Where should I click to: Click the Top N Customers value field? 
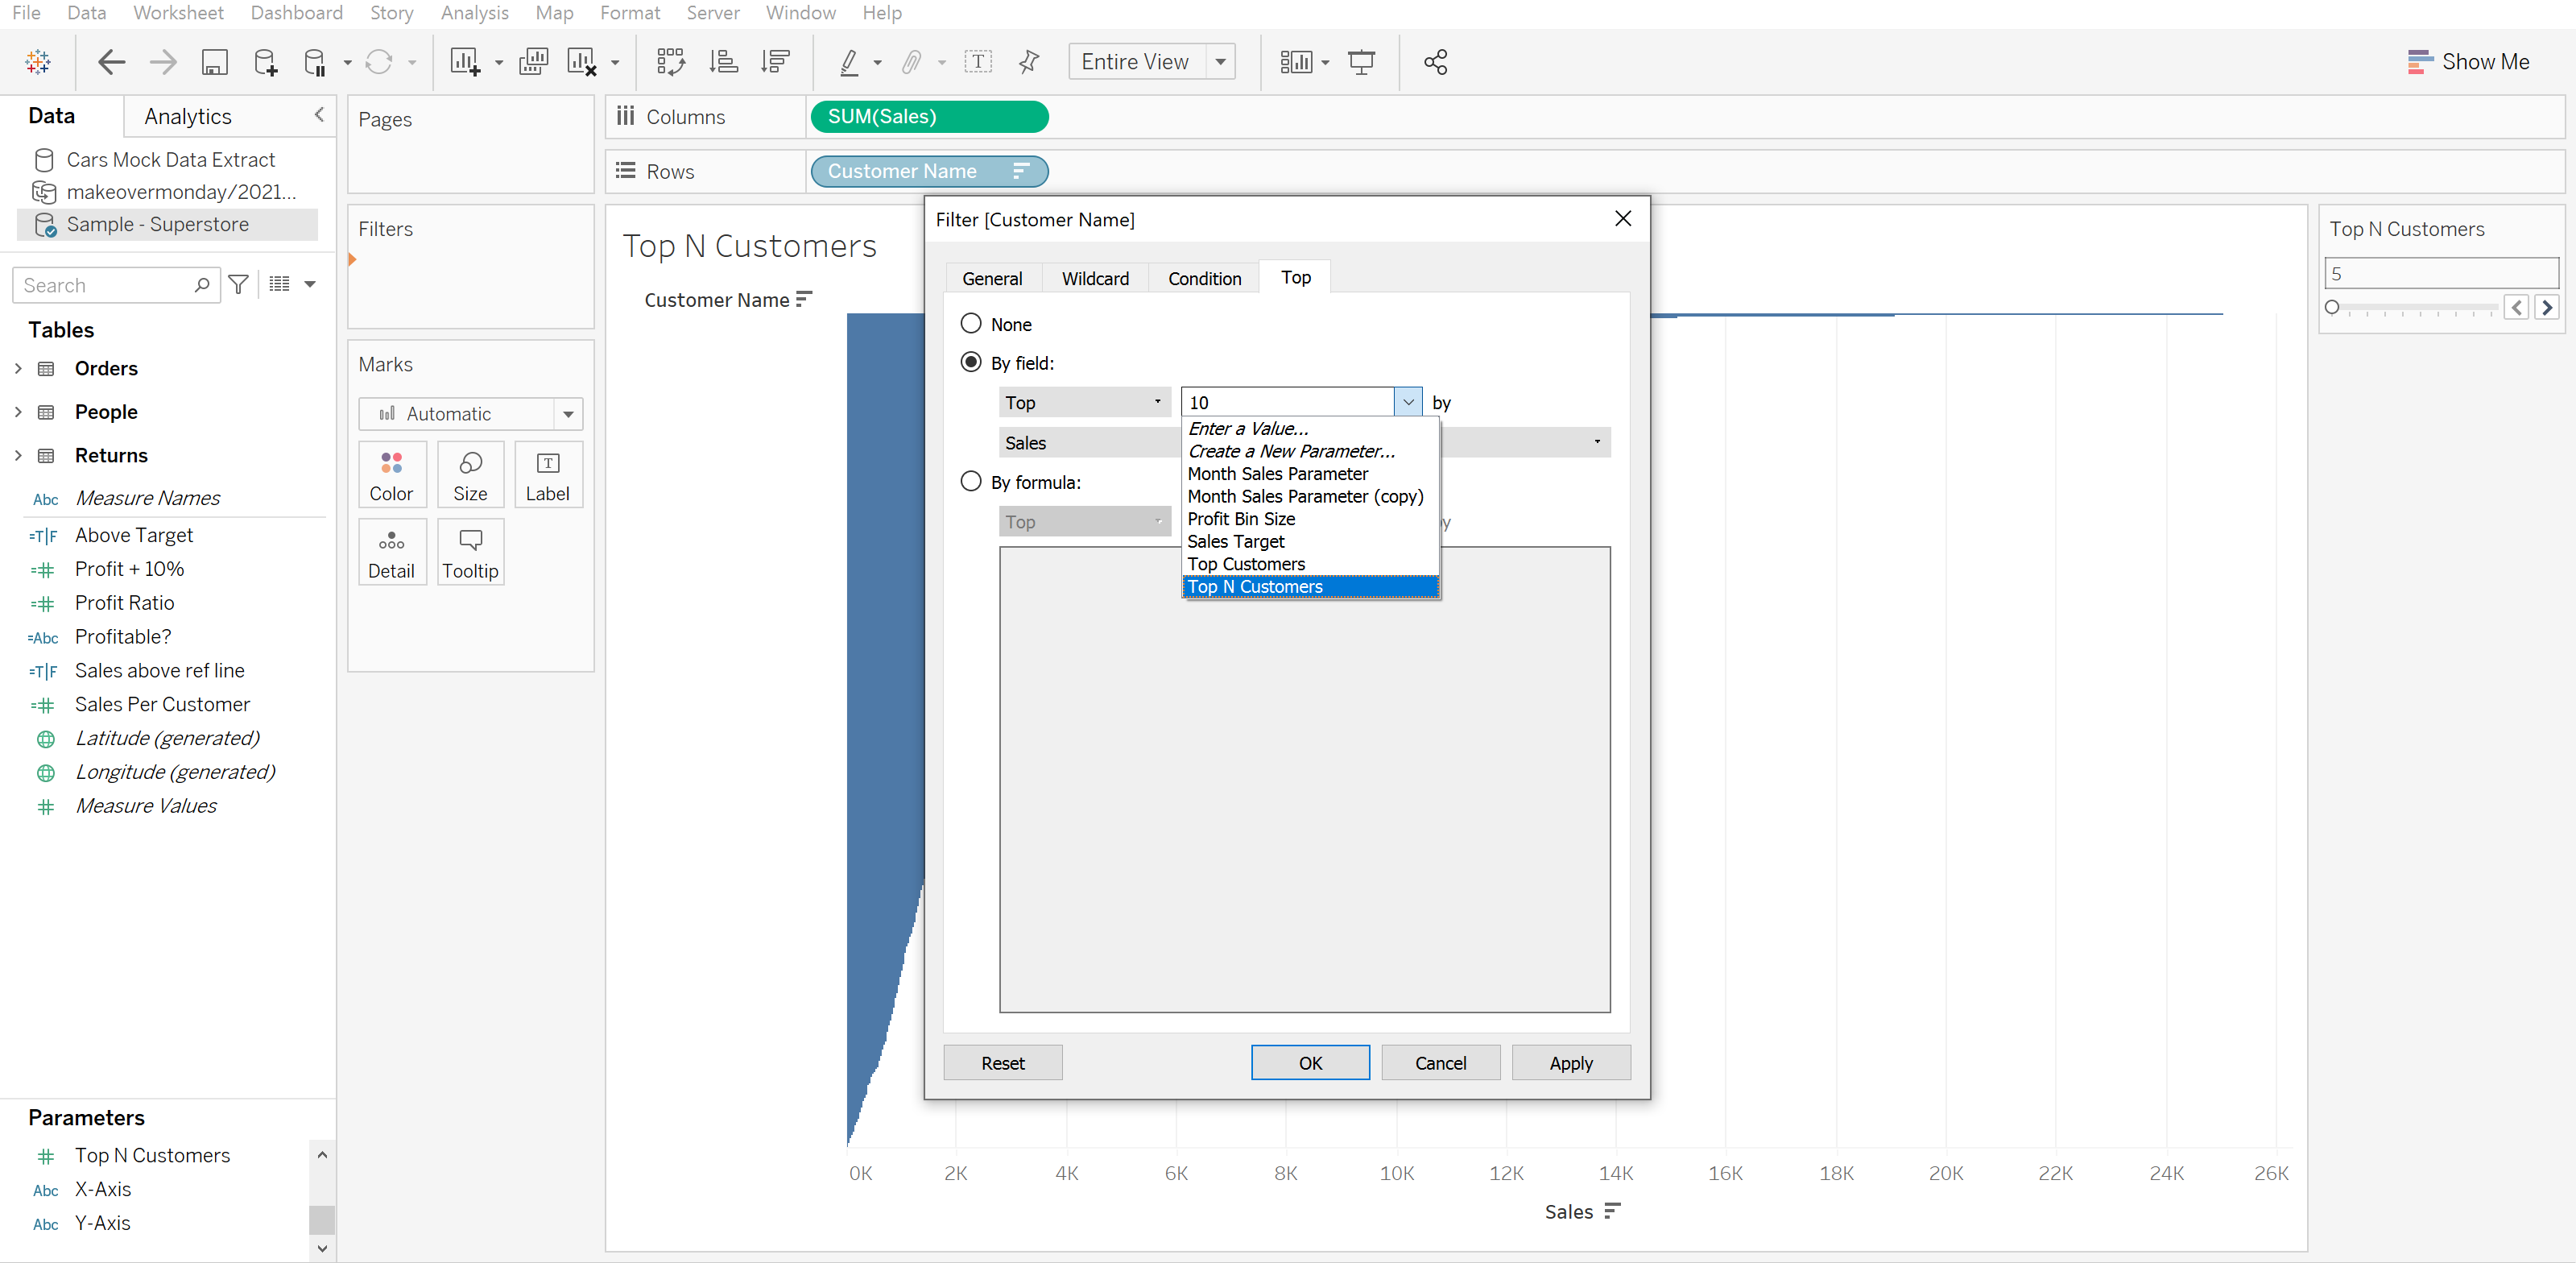[2441, 273]
